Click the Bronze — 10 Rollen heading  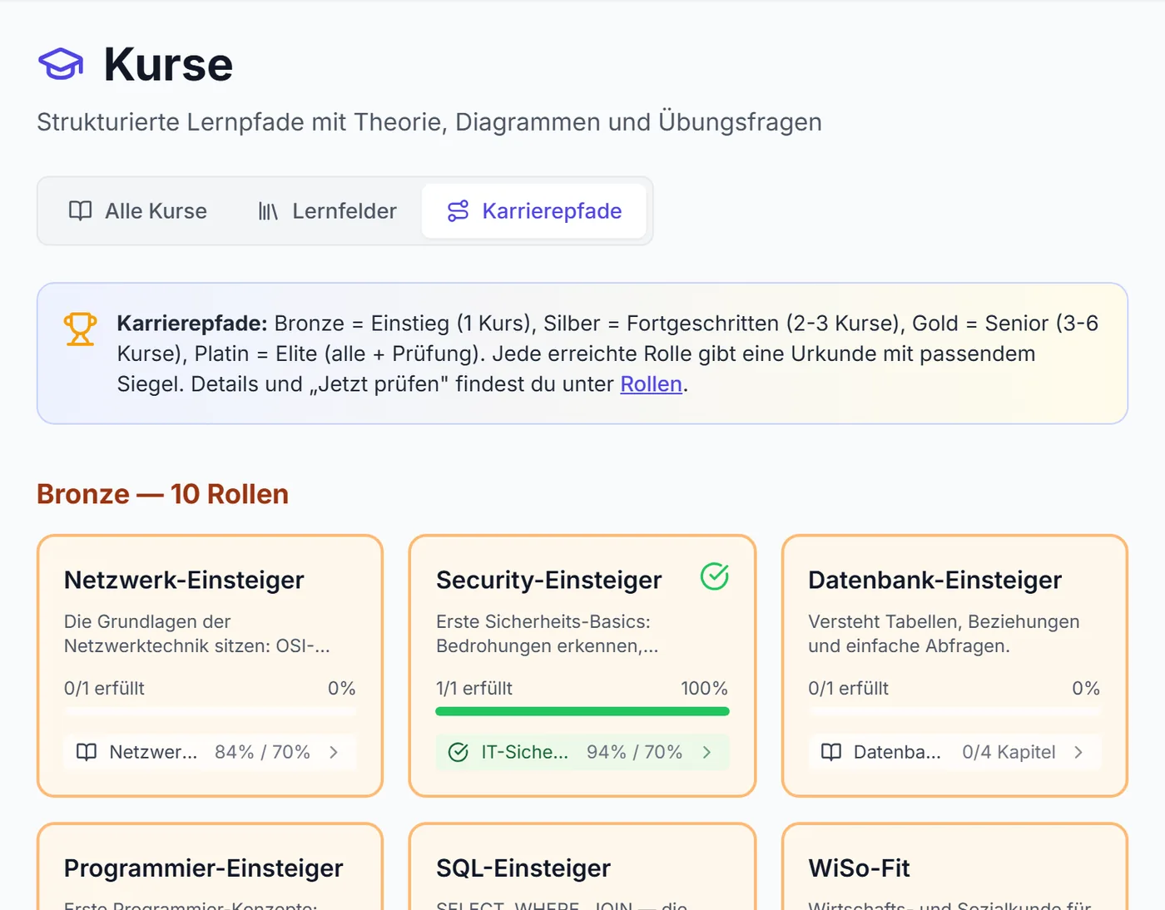tap(162, 494)
